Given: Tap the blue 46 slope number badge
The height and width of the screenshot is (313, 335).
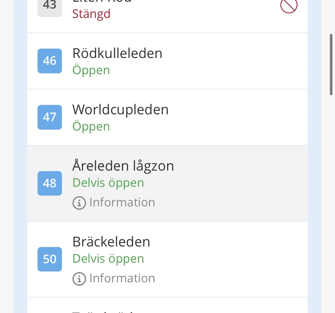Looking at the screenshot, I should pyautogui.click(x=50, y=61).
